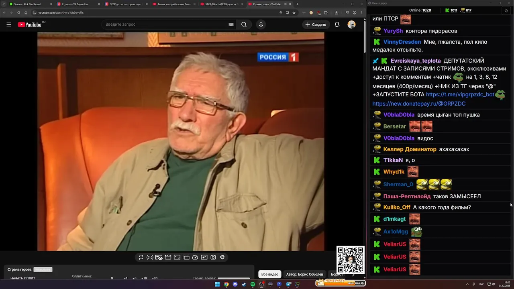Click the Online: 1628 viewer counter
Screen dimensions: 514x289
tap(420, 10)
